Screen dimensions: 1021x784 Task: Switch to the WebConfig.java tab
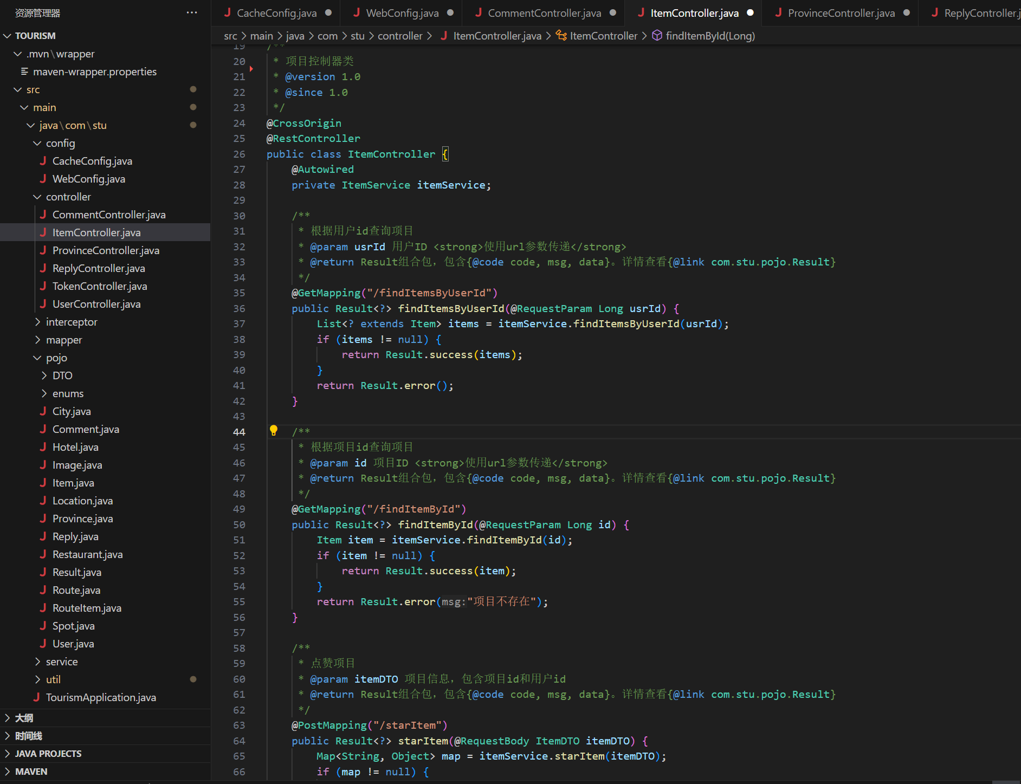pos(402,13)
